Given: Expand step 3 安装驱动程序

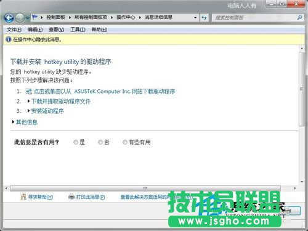Looking at the screenshot, I should [x=47, y=111].
